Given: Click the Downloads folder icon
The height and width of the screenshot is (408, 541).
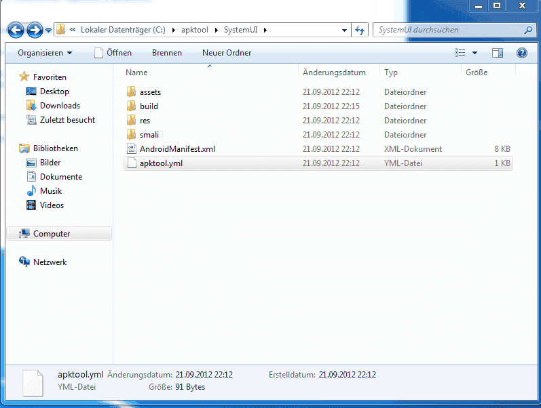Looking at the screenshot, I should pyautogui.click(x=31, y=106).
